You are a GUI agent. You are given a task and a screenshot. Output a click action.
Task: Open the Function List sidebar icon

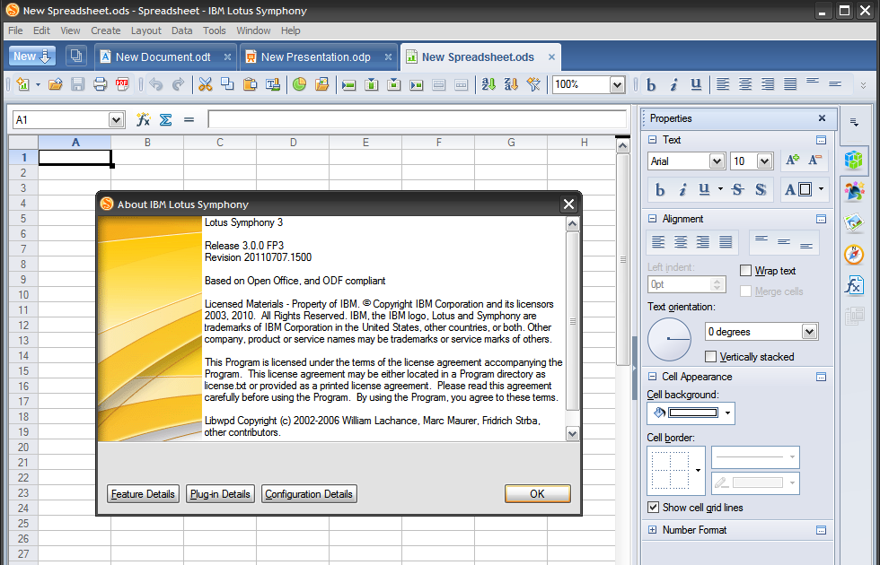coord(853,285)
